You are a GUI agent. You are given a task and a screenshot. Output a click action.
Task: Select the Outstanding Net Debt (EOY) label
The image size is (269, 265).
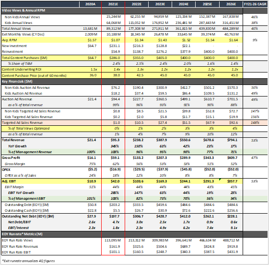pos(28,216)
